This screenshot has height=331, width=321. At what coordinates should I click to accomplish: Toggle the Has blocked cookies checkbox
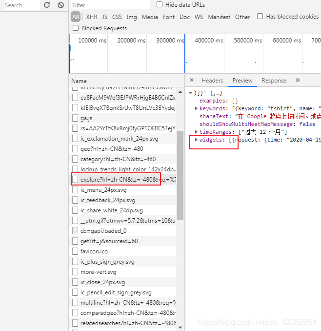(260, 16)
